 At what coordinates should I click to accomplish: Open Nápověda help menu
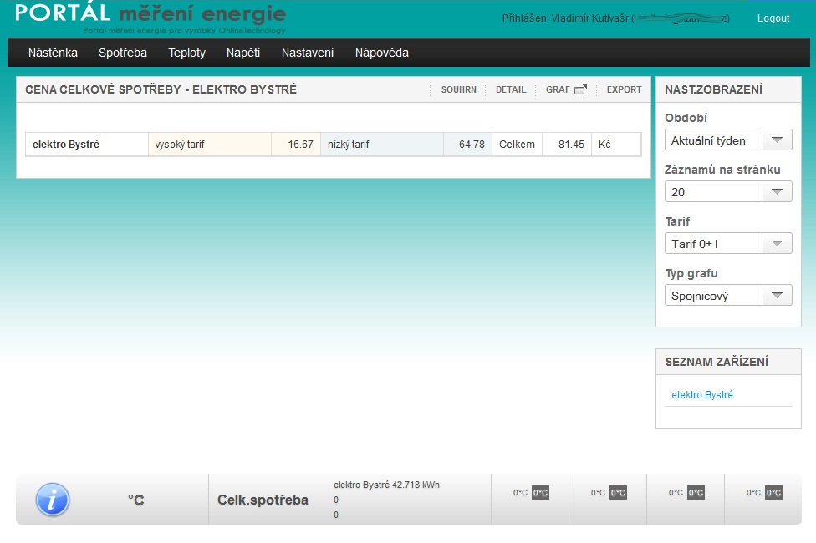point(381,53)
